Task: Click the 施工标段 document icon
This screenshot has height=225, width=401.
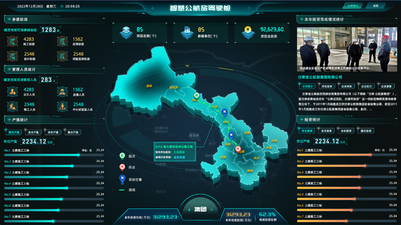Action: 12,42
